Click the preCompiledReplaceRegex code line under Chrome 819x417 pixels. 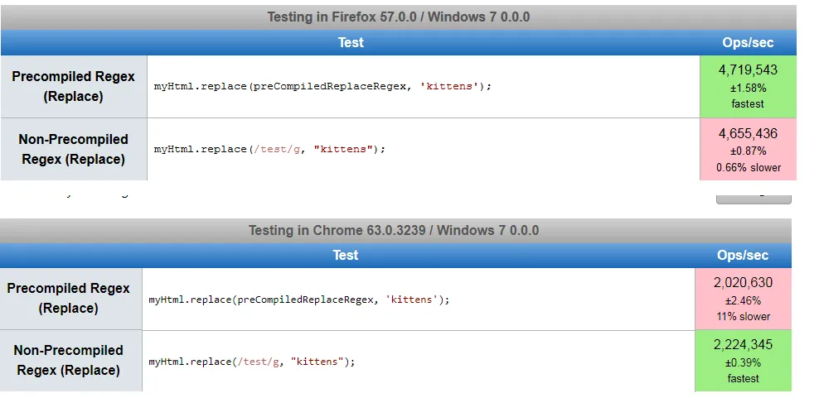299,300
